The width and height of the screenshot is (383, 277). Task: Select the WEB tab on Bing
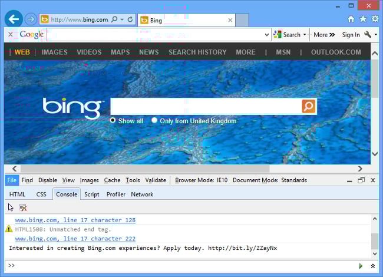click(x=22, y=52)
